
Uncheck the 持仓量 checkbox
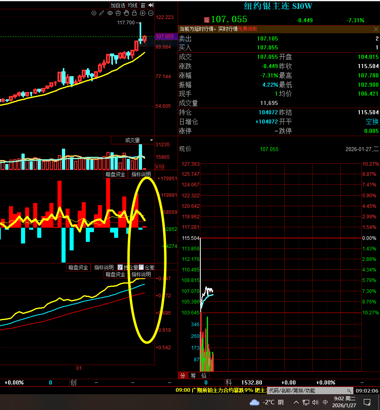click(120, 267)
